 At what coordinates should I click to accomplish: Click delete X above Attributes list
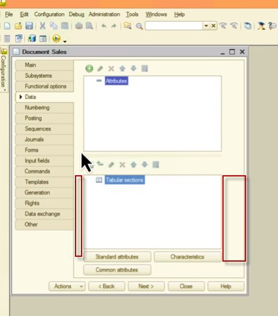click(111, 68)
